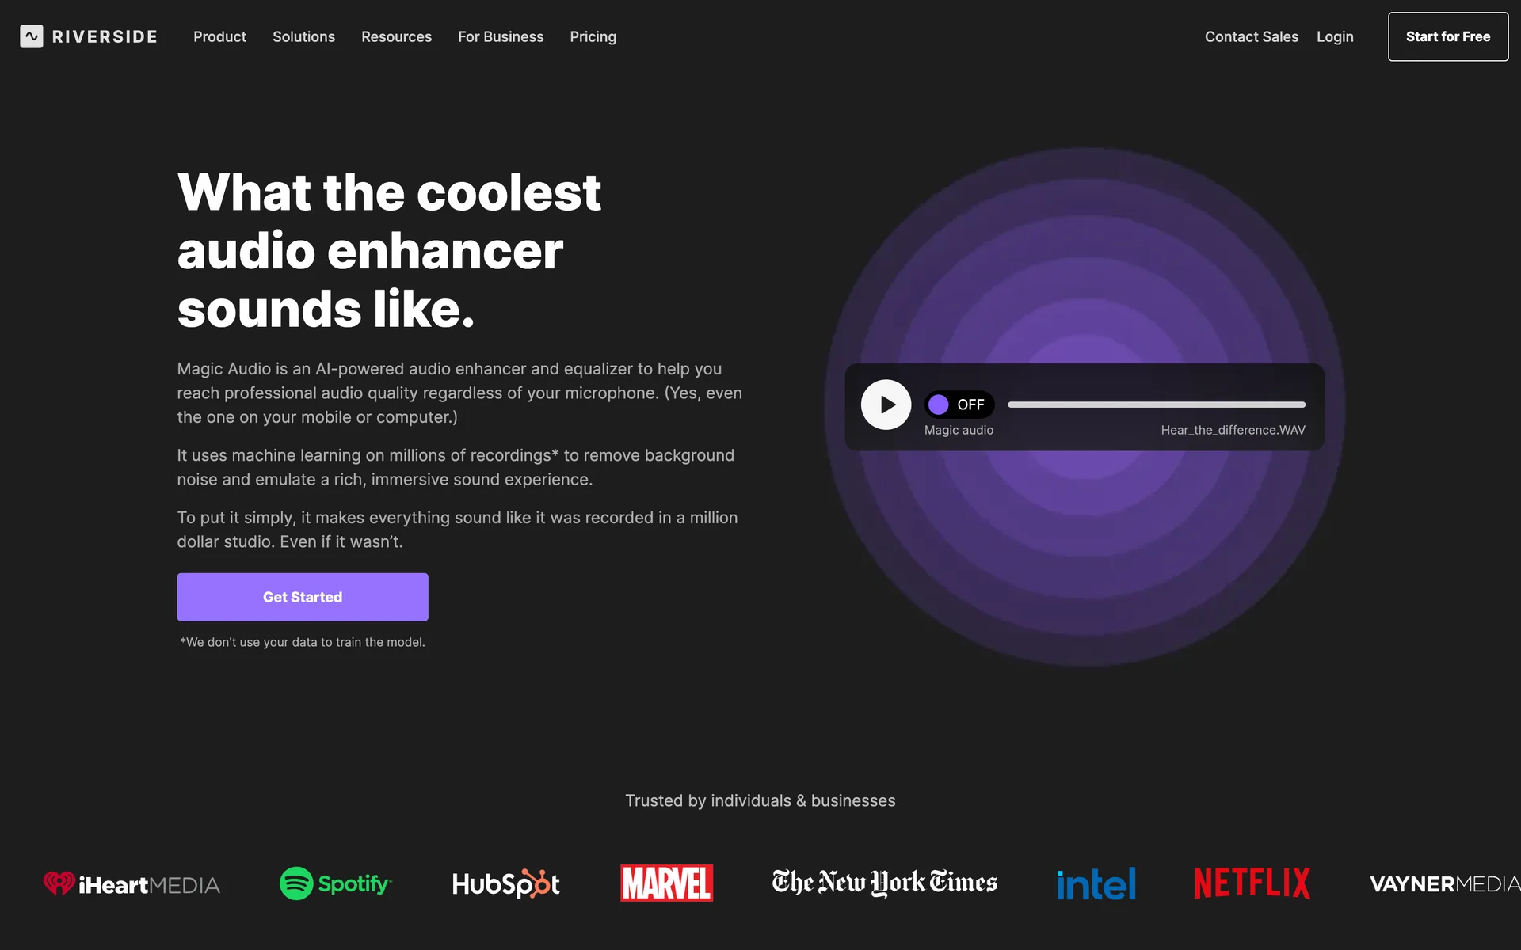Click the VaynerMedia logo
Image resolution: width=1521 pixels, height=950 pixels.
1445,883
